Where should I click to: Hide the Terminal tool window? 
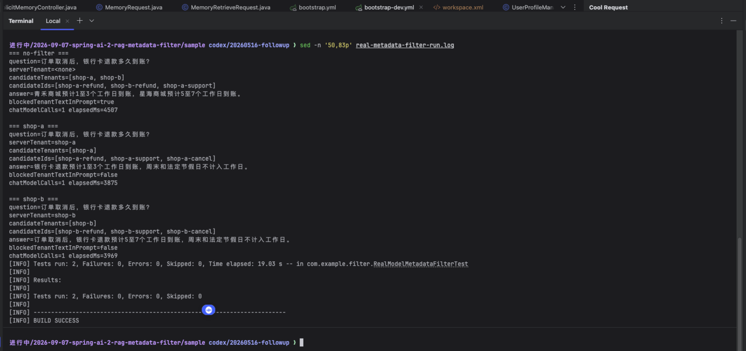coord(733,21)
